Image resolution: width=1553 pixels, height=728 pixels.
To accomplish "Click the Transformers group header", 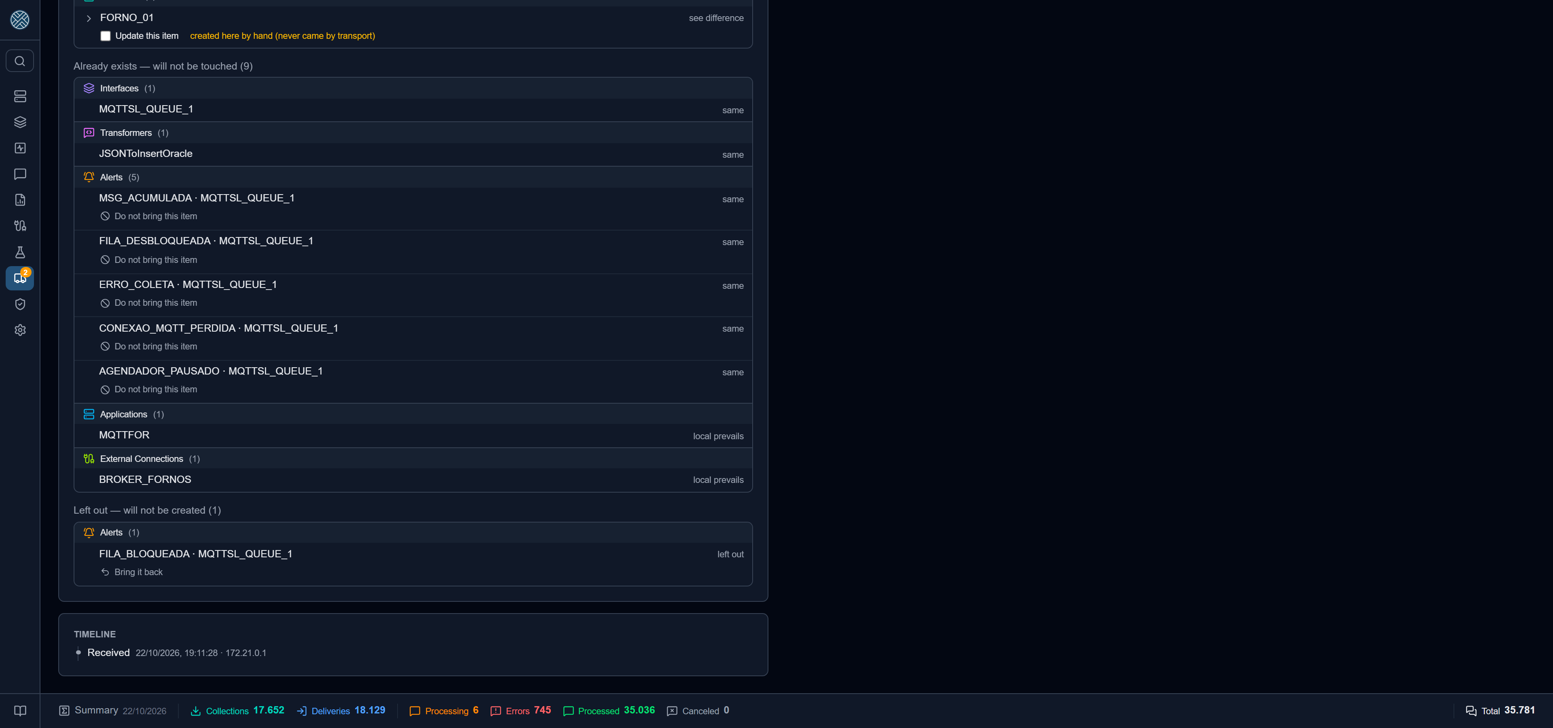I will [413, 133].
